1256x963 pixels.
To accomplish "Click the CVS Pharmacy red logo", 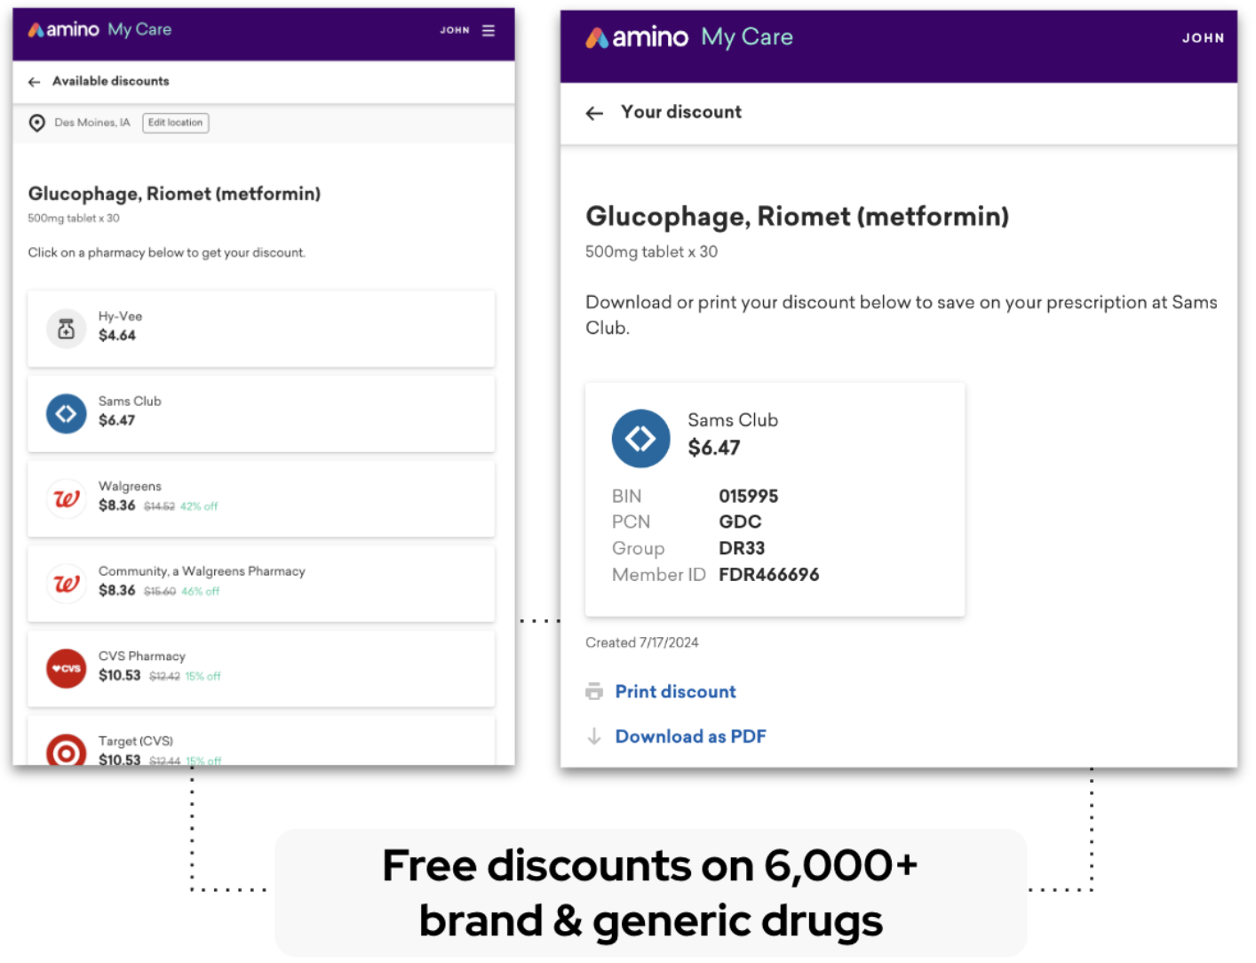I will pos(66,669).
